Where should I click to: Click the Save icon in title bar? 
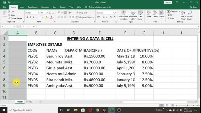click(x=4, y=2)
